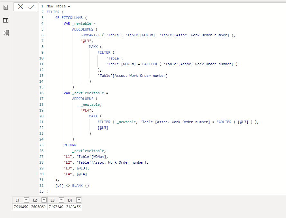Screen dimensions: 286x218
Task: Click the EARLIER function on line 11
Action: [x=150, y=64]
